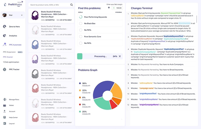This screenshot has height=129, width=201.
Task: Select the grey Beats headphones product thumbnail
Action: pyautogui.click(x=35, y=74)
